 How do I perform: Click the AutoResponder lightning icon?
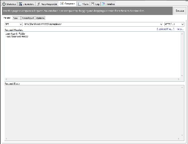click(39, 4)
